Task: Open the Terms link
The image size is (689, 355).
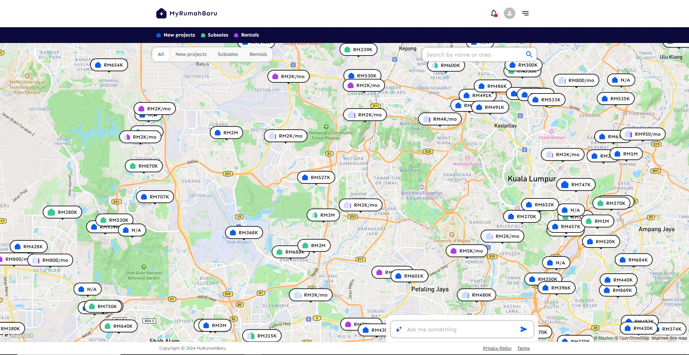Action: click(x=524, y=348)
